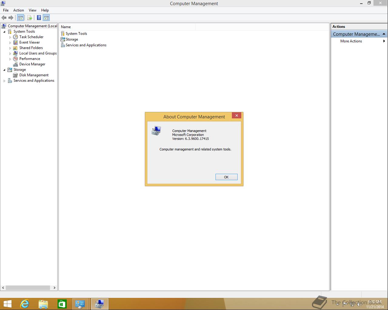Click the tree pane scroll right arrow
388x310 pixels.
click(55, 288)
